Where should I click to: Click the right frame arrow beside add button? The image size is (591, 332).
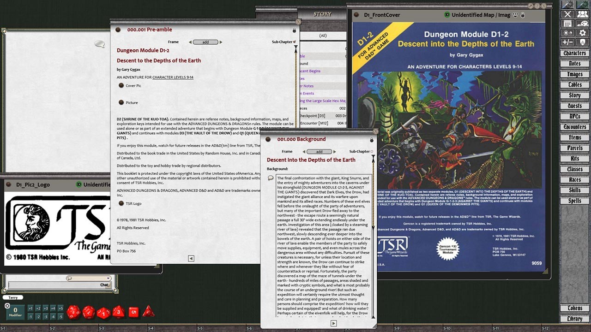coord(221,41)
